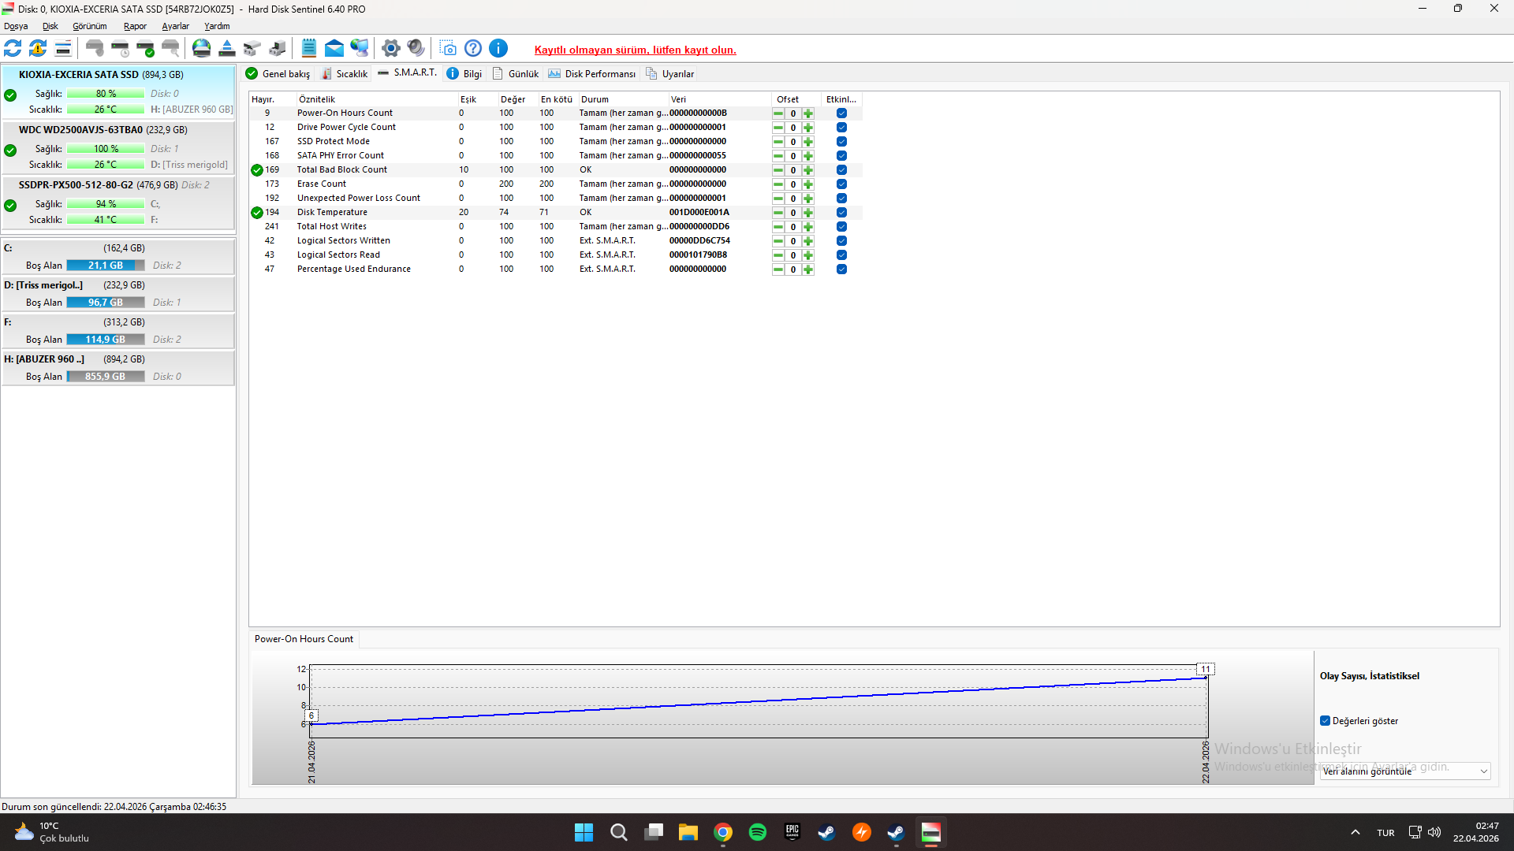This screenshot has width=1514, height=851.
Task: Click the disk icon with a clock
Action: click(x=120, y=49)
